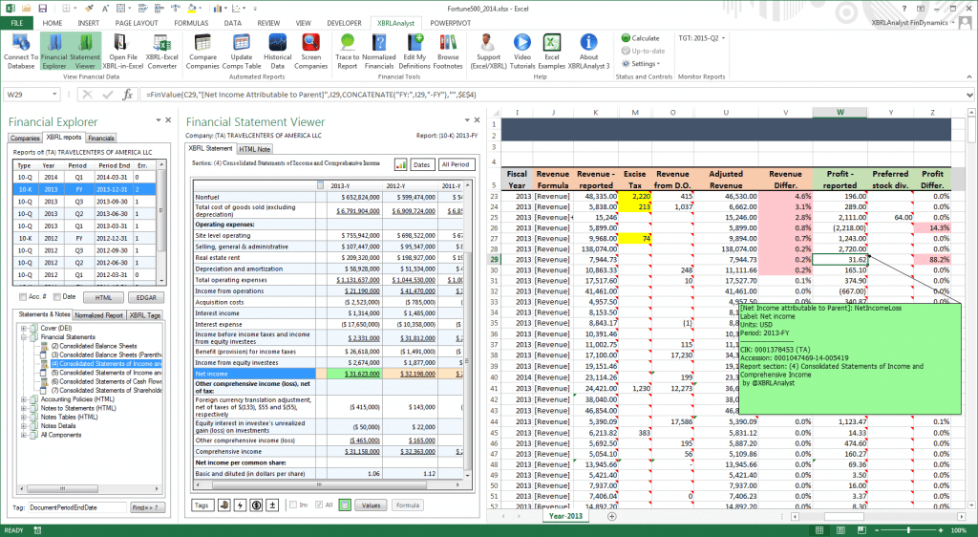
Task: Click the green Calculate button
Action: click(x=641, y=38)
